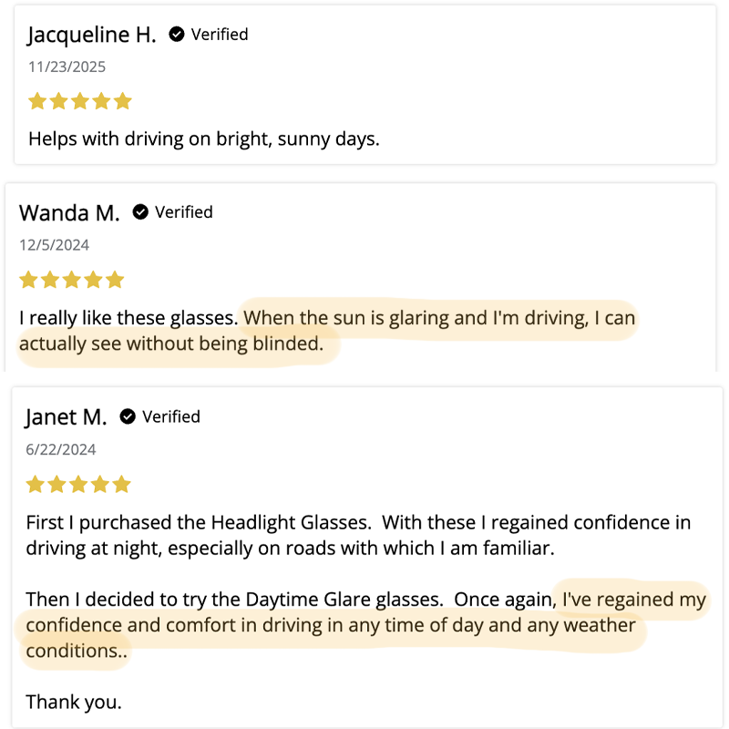The image size is (729, 729).
Task: Click verified checkmark icon next to Wanda M.
Action: tap(140, 212)
